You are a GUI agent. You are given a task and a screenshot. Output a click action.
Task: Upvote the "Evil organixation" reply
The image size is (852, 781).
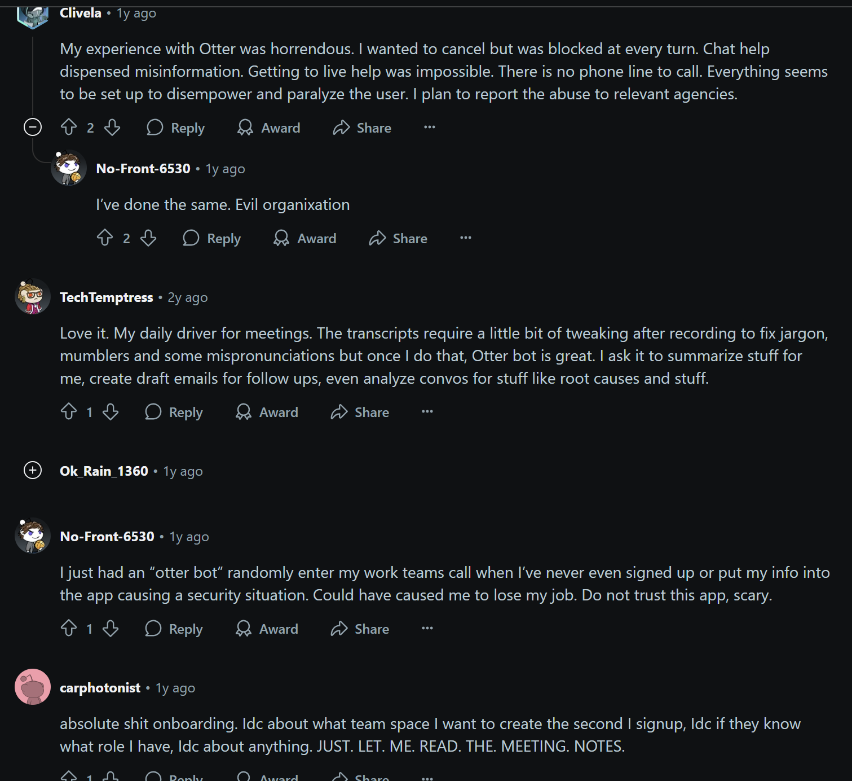pos(105,238)
